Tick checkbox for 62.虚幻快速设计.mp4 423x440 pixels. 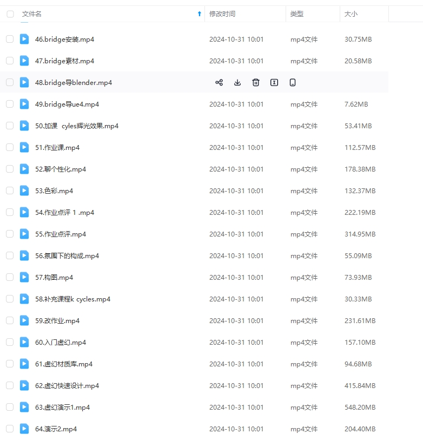coord(10,385)
